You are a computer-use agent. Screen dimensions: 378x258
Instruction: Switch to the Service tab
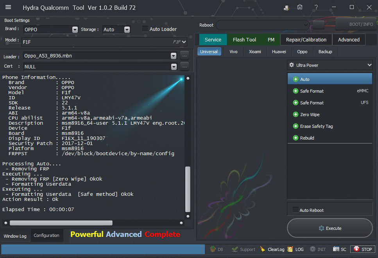213,39
